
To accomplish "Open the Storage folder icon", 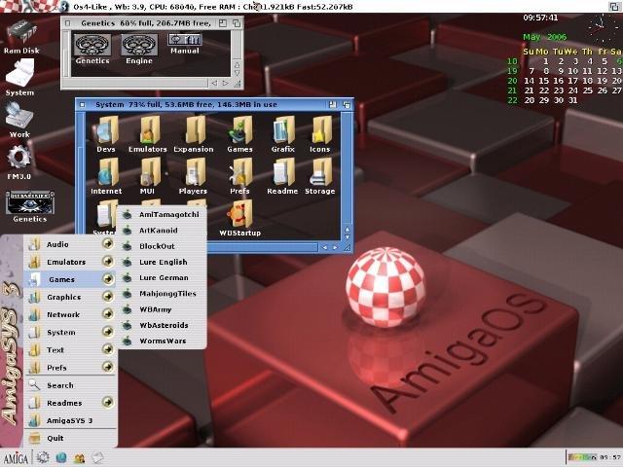I will [319, 173].
